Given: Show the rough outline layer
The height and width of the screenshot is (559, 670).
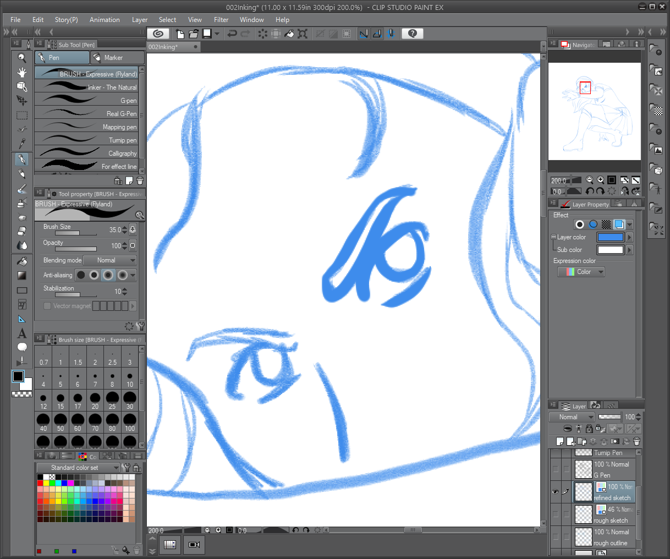Looking at the screenshot, I should 555,537.
